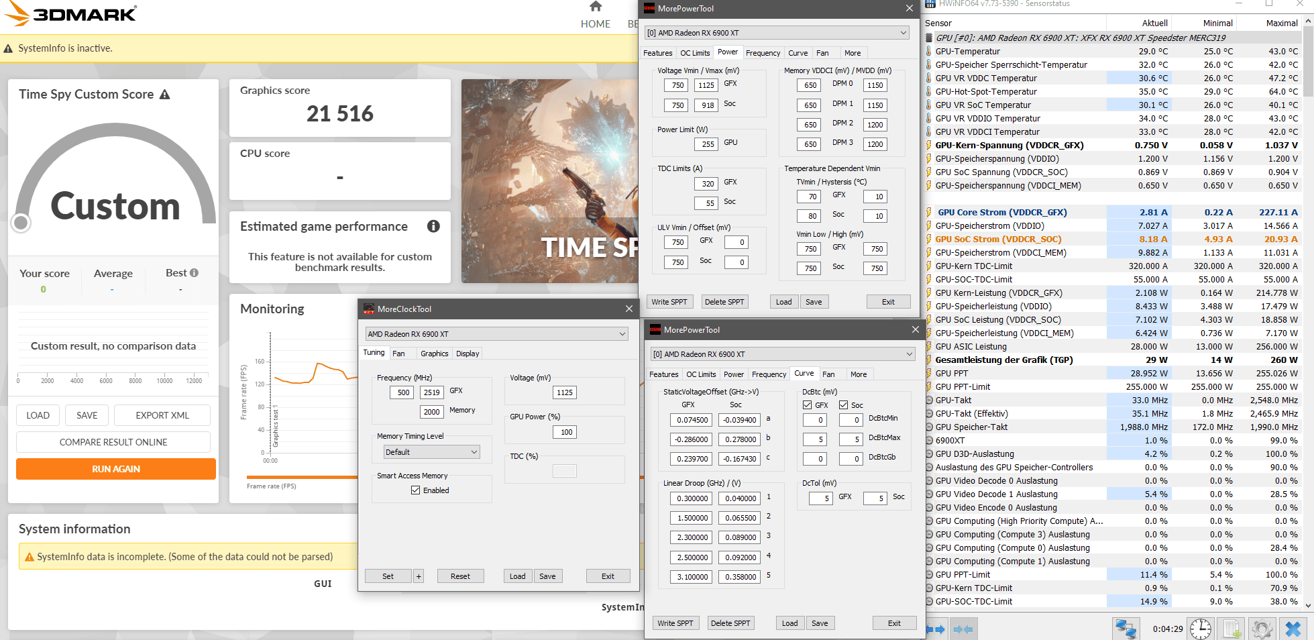Click GPU-Hot-Spot-Temperatur thermometer icon
The height and width of the screenshot is (640, 1314).
point(929,91)
